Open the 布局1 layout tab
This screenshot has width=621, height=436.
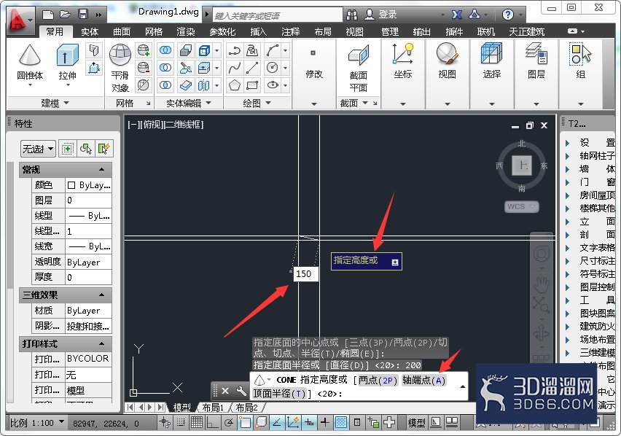tap(213, 407)
